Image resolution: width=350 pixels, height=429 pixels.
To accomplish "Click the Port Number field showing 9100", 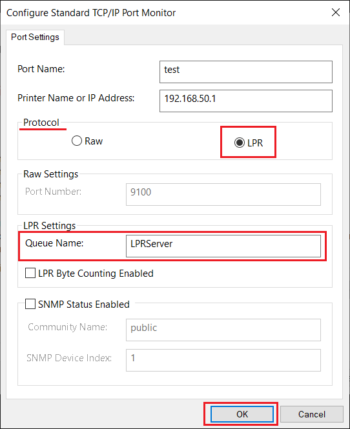I will coord(223,194).
